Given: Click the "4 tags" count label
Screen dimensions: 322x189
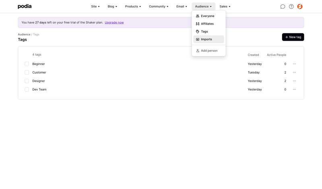Looking at the screenshot, I should click(37, 55).
